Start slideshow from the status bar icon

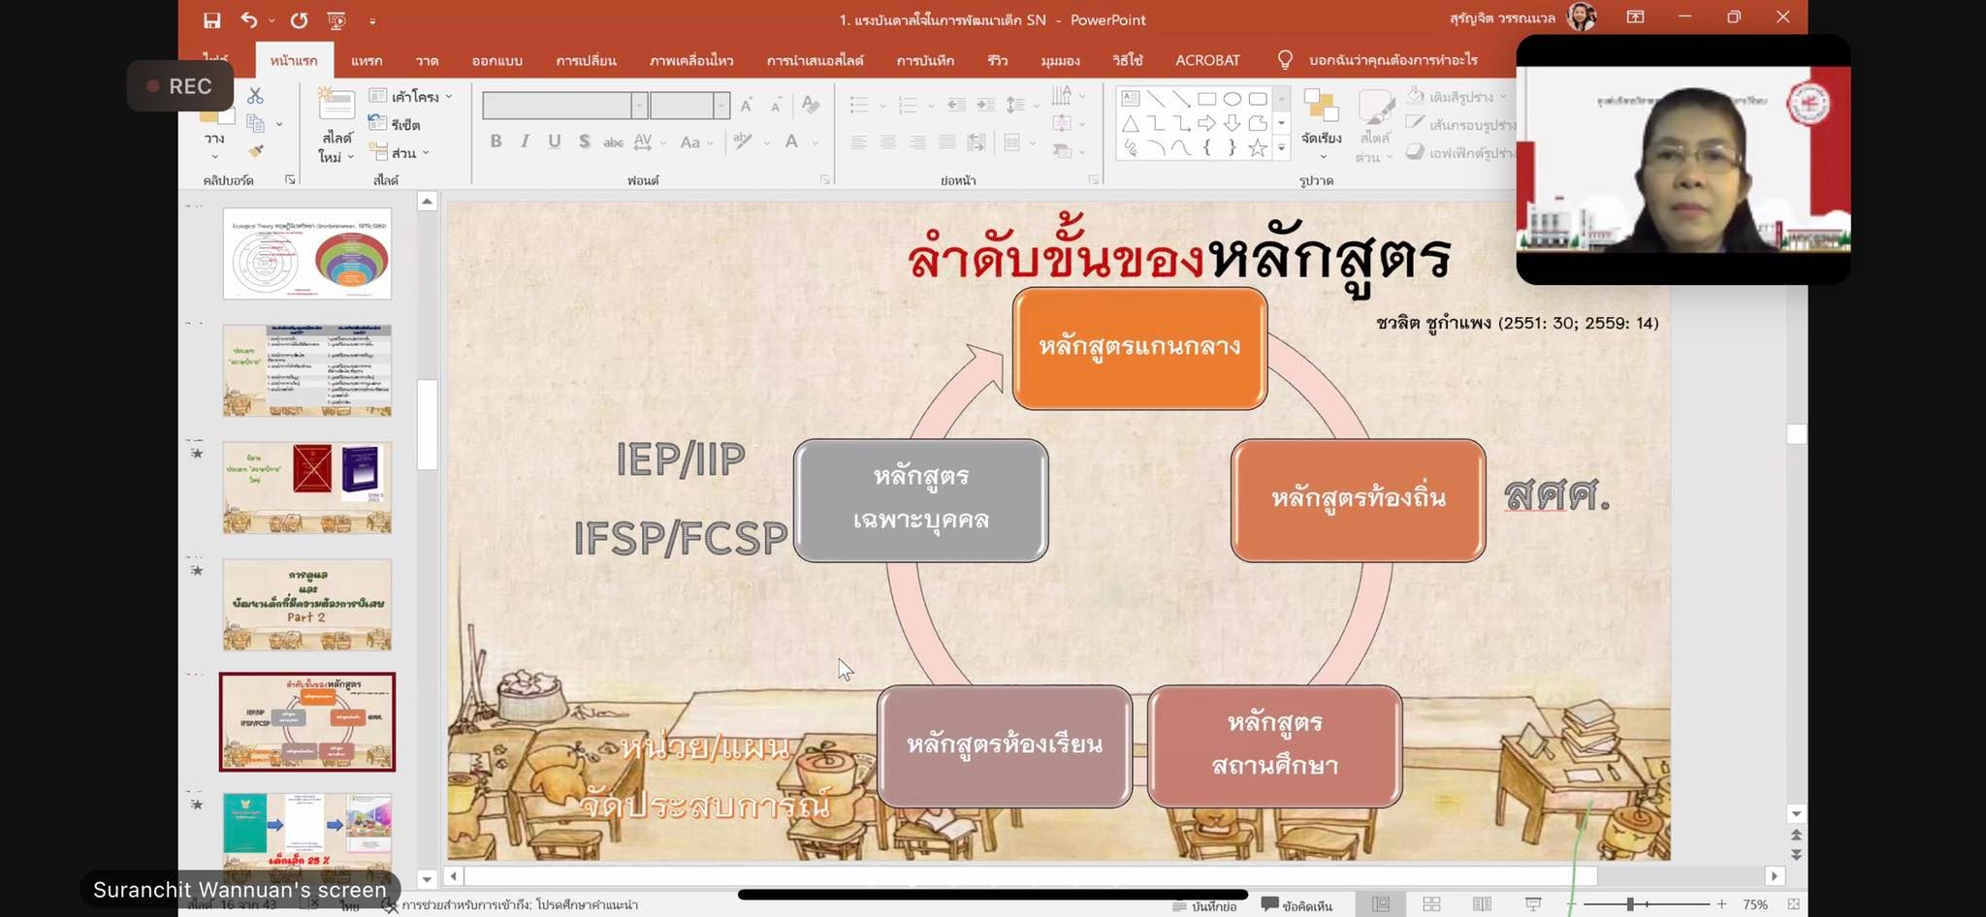(x=1533, y=904)
